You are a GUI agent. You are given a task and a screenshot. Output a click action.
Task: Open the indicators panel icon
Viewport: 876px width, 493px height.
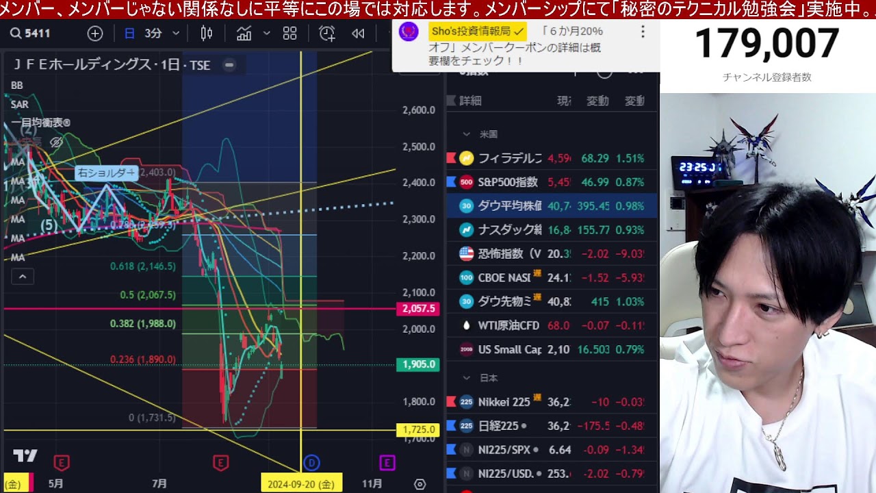pos(244,33)
